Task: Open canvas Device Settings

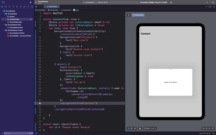Action: [140, 128]
